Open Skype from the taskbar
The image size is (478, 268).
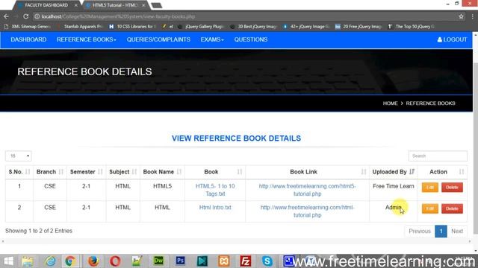pyautogui.click(x=267, y=261)
